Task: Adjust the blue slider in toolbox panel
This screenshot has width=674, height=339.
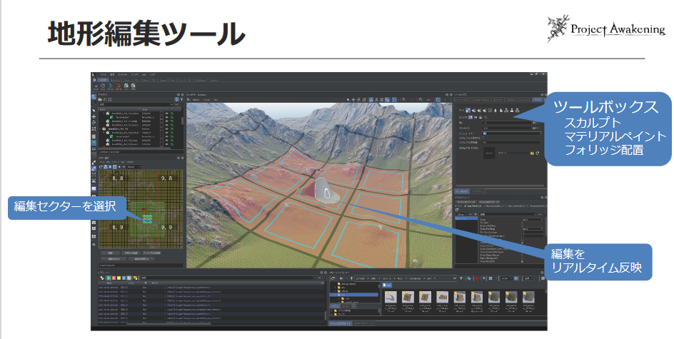Action: click(x=511, y=133)
